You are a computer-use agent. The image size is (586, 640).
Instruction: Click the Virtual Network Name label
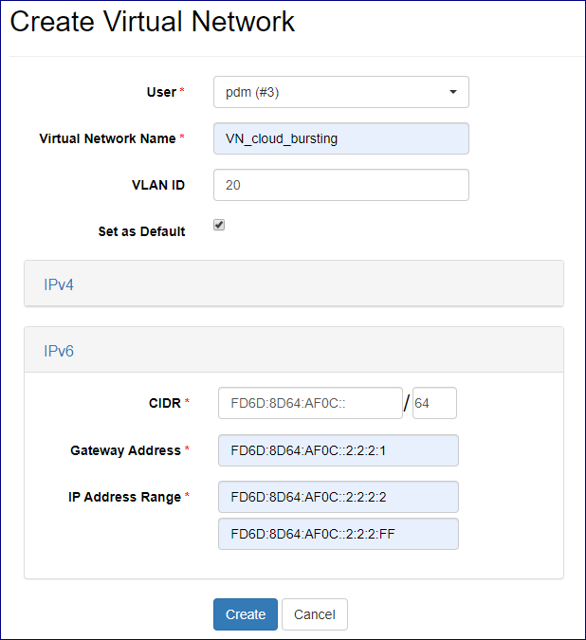(107, 138)
